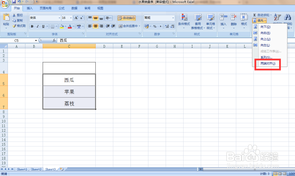295x176 pixels.
Task: Open the font size dropdown showing 16
Action: [71, 18]
